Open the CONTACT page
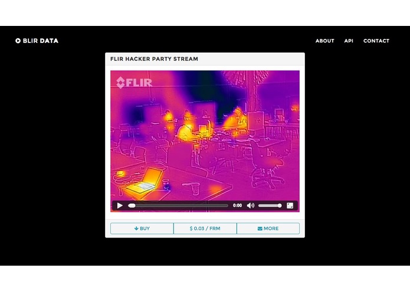The width and height of the screenshot is (410, 291). (x=376, y=41)
